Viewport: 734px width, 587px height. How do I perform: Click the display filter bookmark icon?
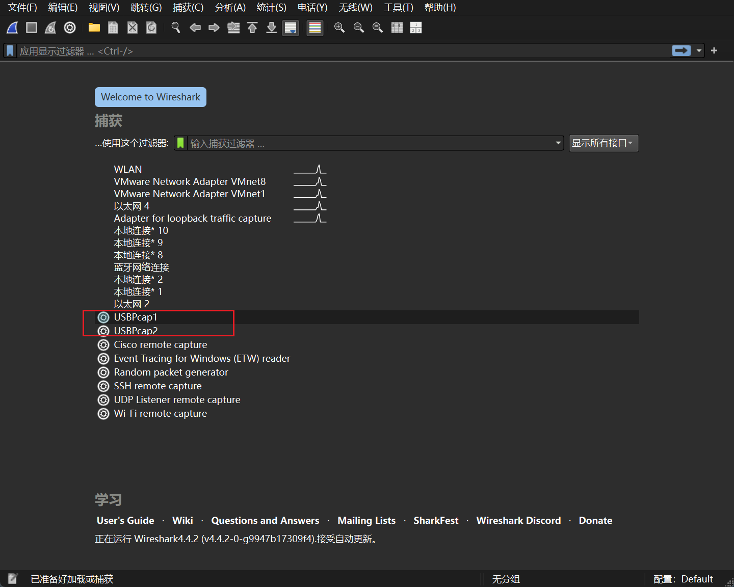click(x=10, y=51)
